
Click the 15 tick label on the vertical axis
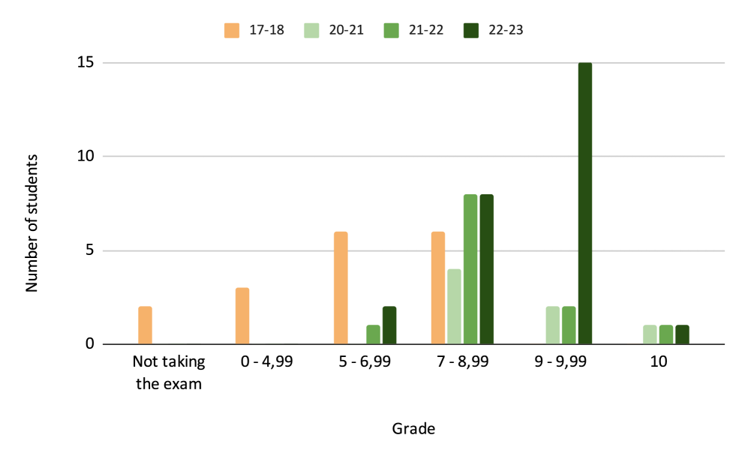[x=84, y=63]
